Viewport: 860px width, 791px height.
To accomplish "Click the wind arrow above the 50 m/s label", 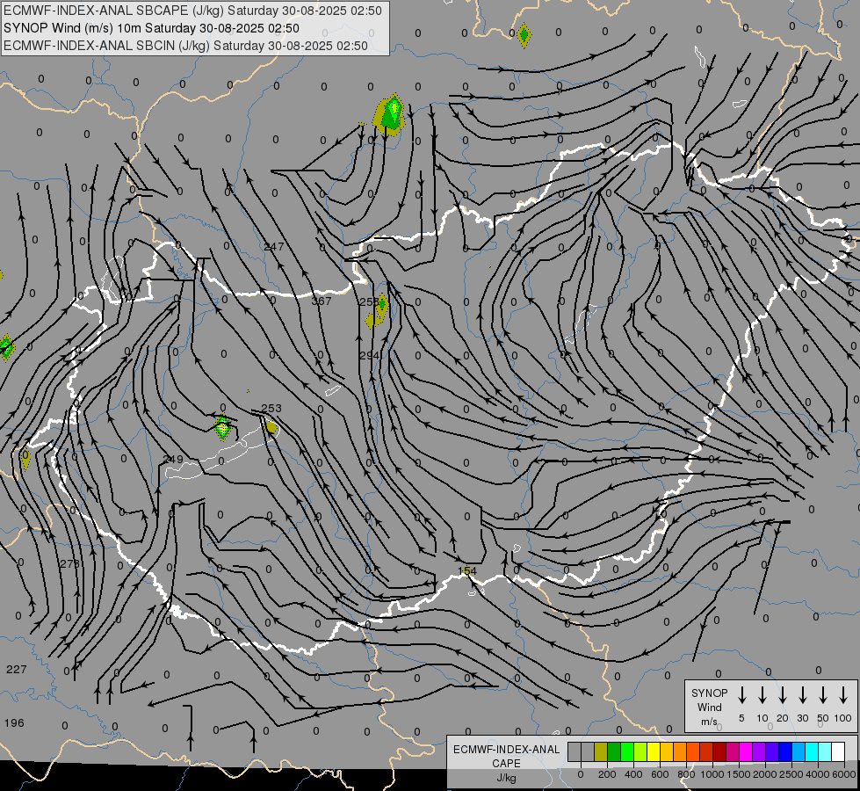I will 823,695.
